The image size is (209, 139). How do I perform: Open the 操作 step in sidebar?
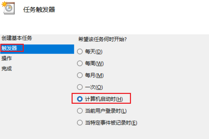[7, 58]
